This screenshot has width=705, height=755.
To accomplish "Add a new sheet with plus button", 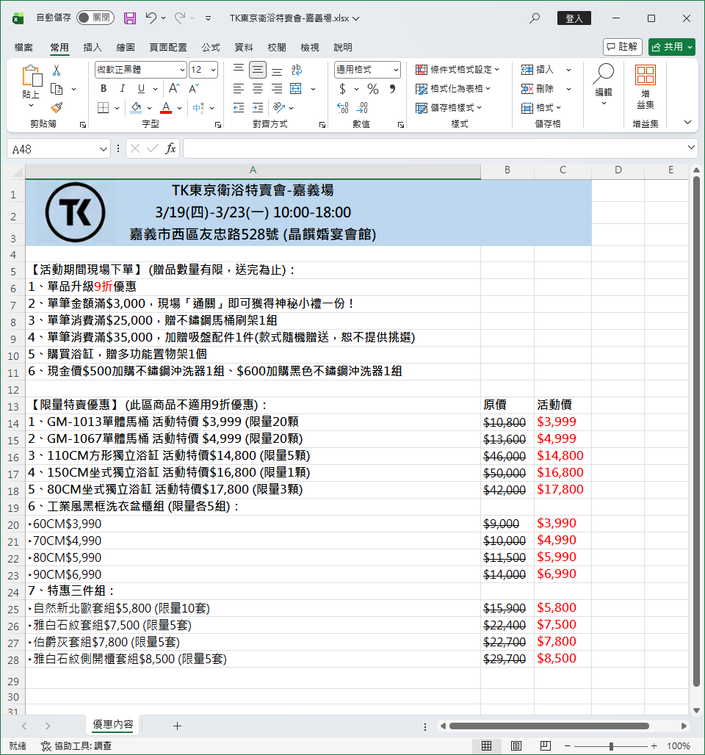I will point(177,726).
